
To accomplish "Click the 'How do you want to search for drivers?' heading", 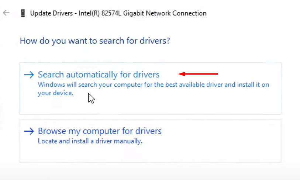I will point(95,41).
